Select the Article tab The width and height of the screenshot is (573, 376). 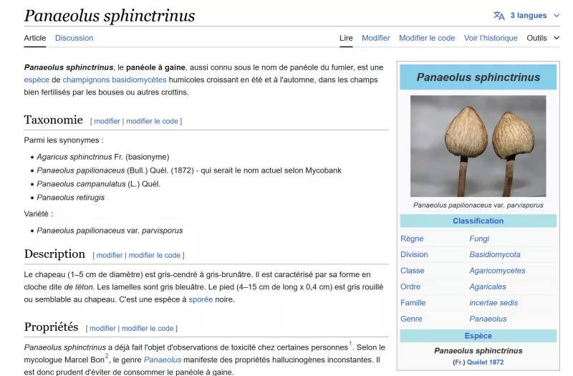point(34,38)
